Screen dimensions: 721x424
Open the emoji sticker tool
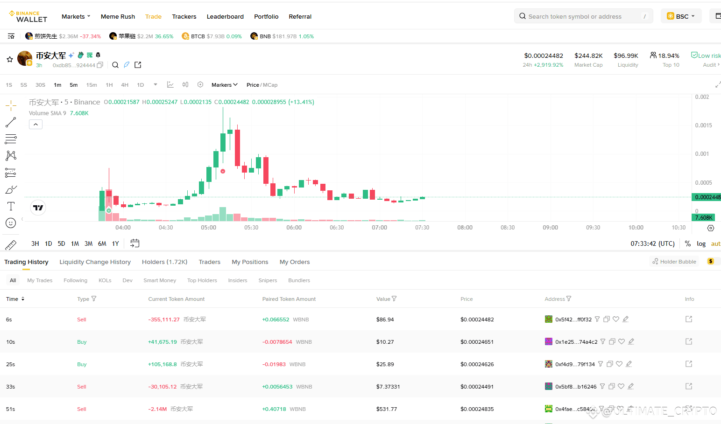(11, 223)
